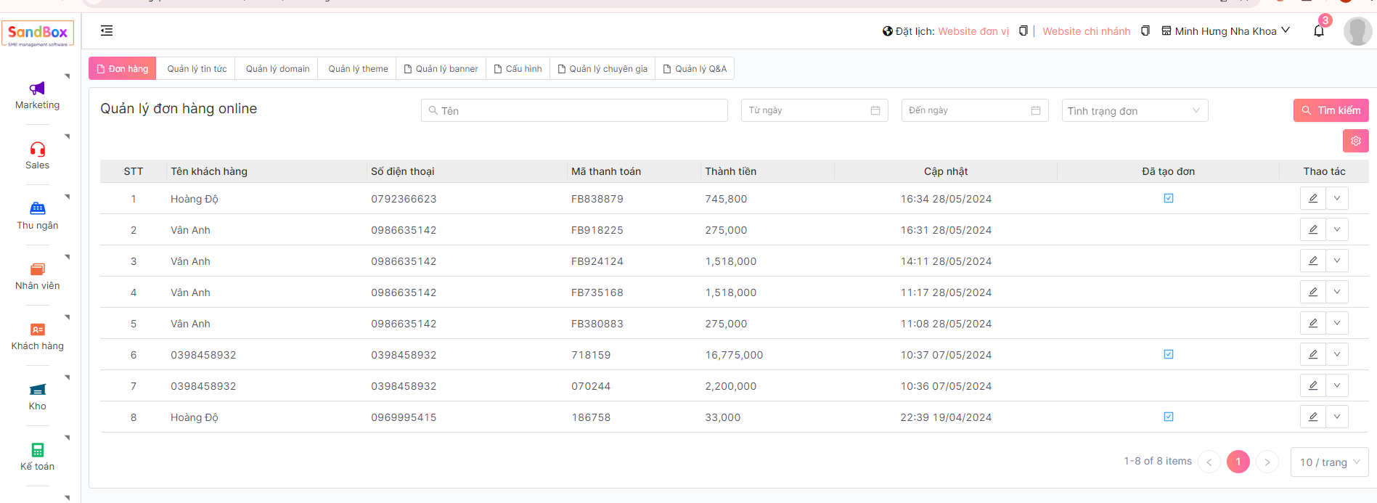Open the Website đơn vị link

point(973,31)
